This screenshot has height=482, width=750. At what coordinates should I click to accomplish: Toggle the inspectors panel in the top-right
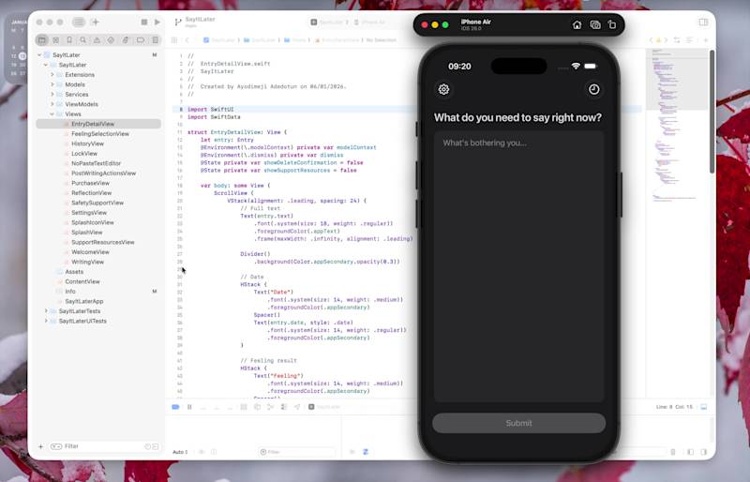click(x=703, y=22)
